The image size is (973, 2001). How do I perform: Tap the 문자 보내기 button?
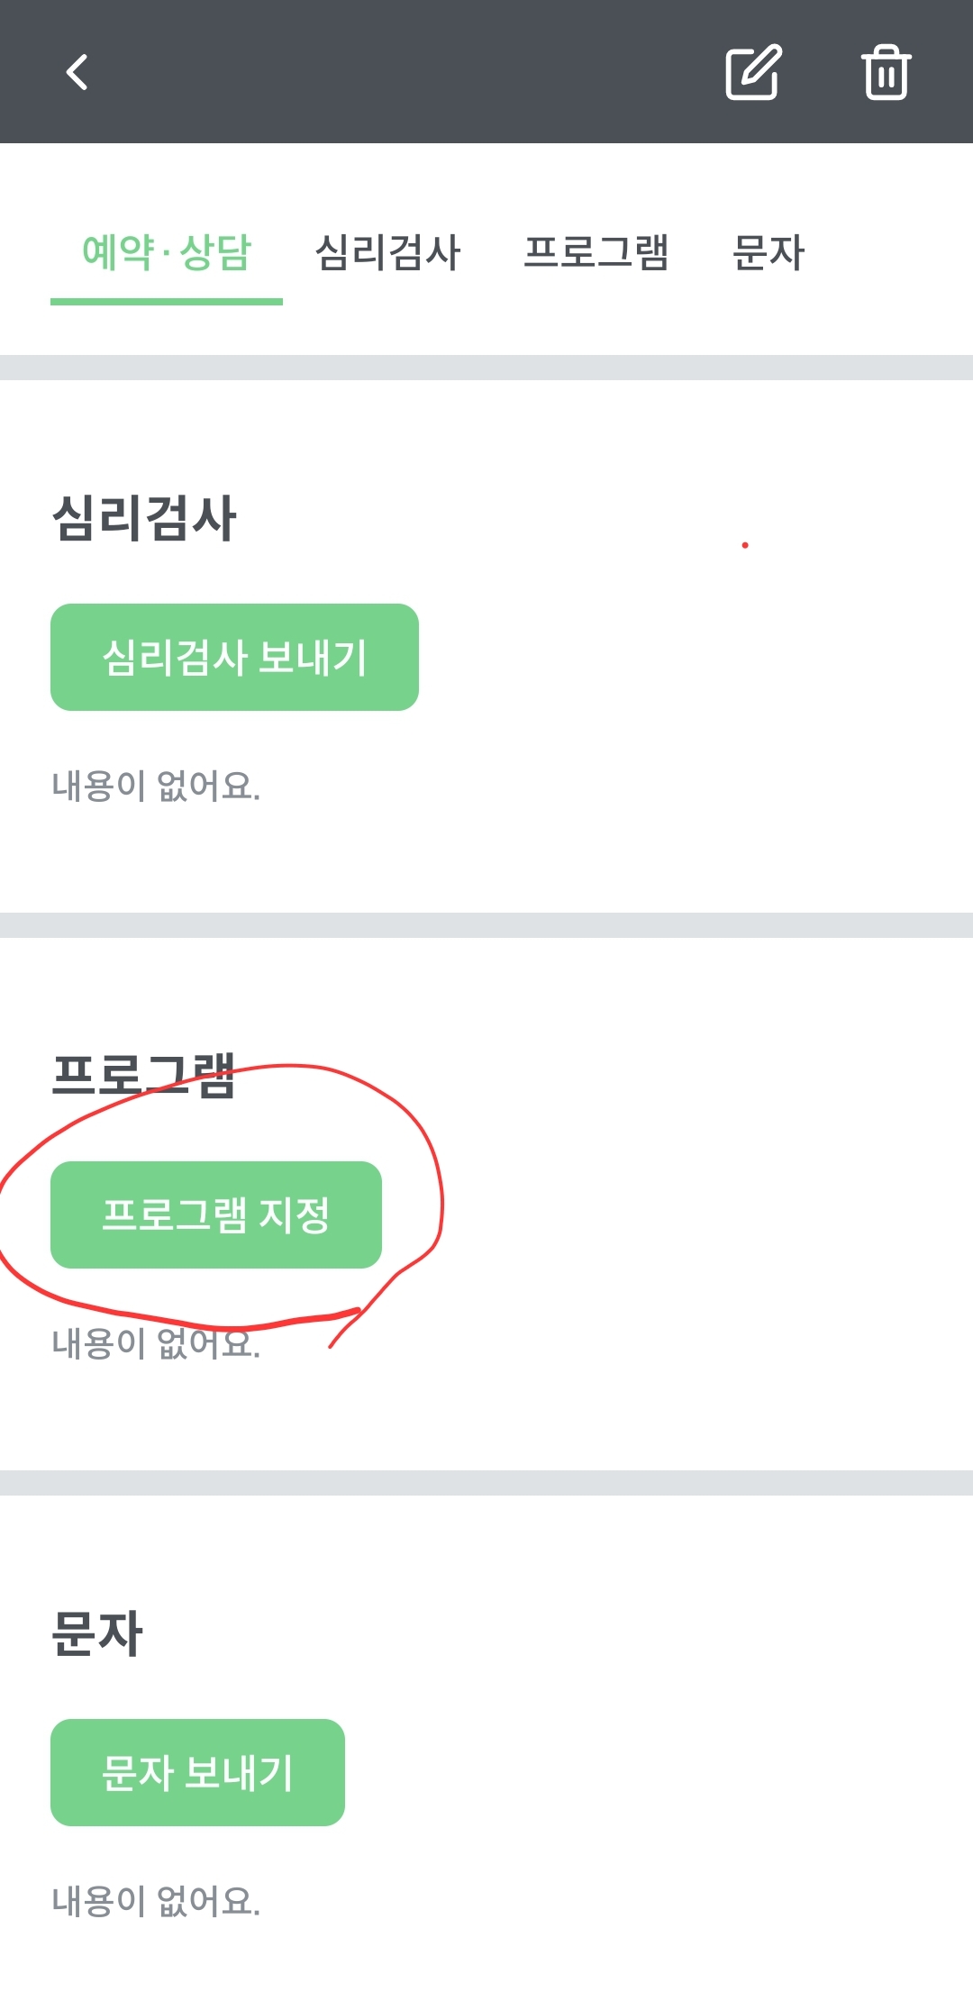197,1772
